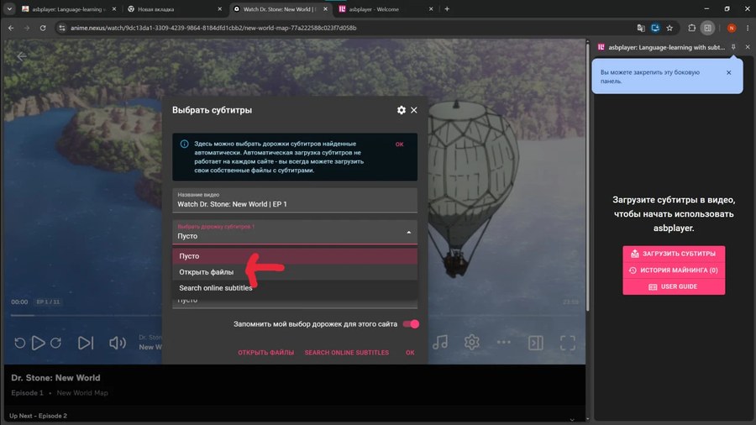Open USER GUIDE in side panel
Screen dimensions: 756x425
tap(674, 286)
